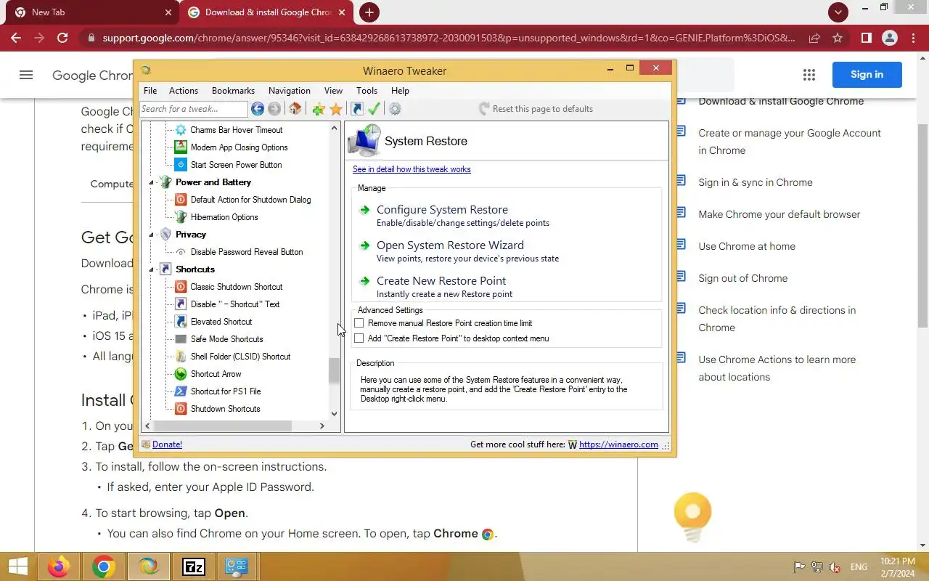Open settings with the gear toolbar icon
The height and width of the screenshot is (581, 929).
click(x=395, y=109)
